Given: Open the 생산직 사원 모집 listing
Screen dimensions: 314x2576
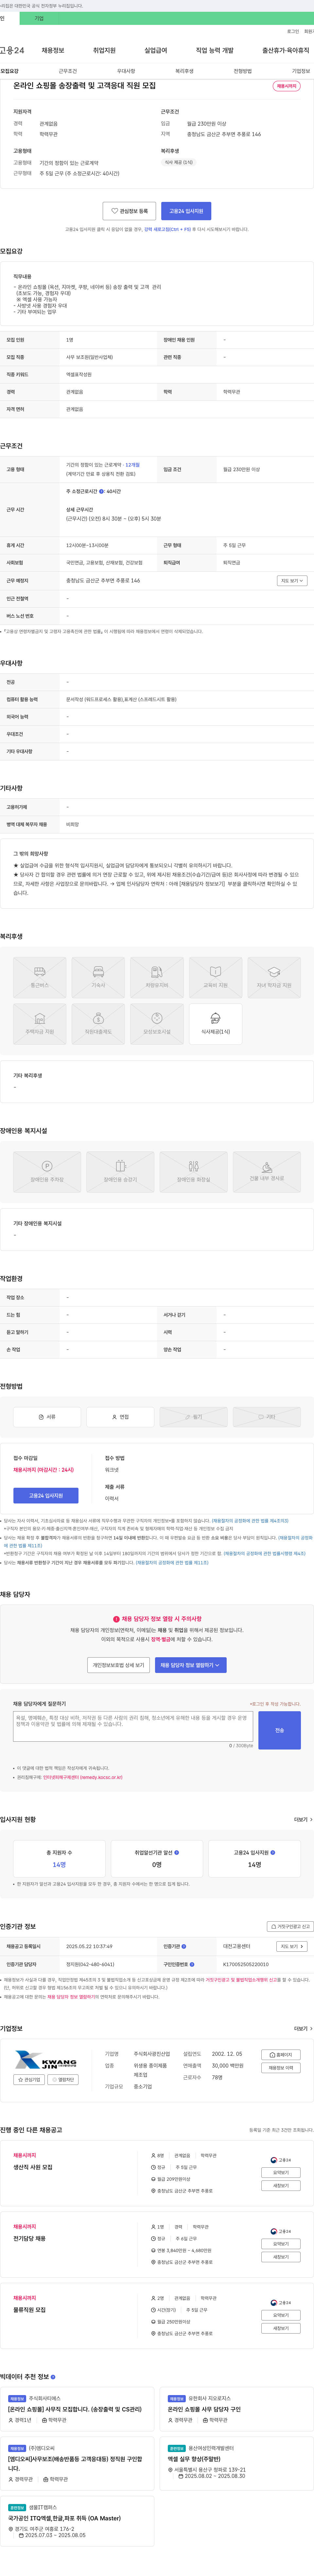Looking at the screenshot, I should 33,2167.
